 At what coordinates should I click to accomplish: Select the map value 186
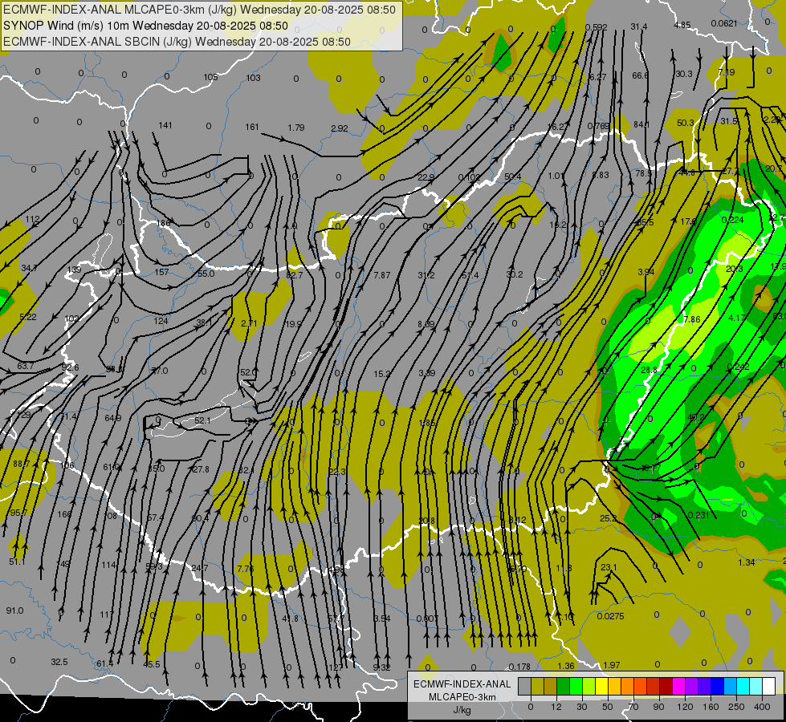click(x=164, y=223)
